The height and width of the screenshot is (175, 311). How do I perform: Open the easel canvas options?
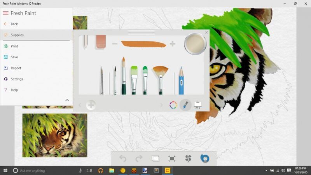pyautogui.click(x=198, y=105)
